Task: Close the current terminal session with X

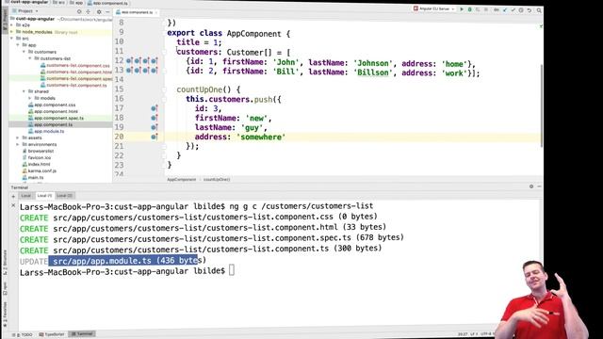Action: point(13,205)
